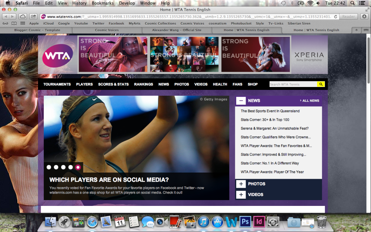
Task: Open the Develop menu
Action: tap(127, 3)
